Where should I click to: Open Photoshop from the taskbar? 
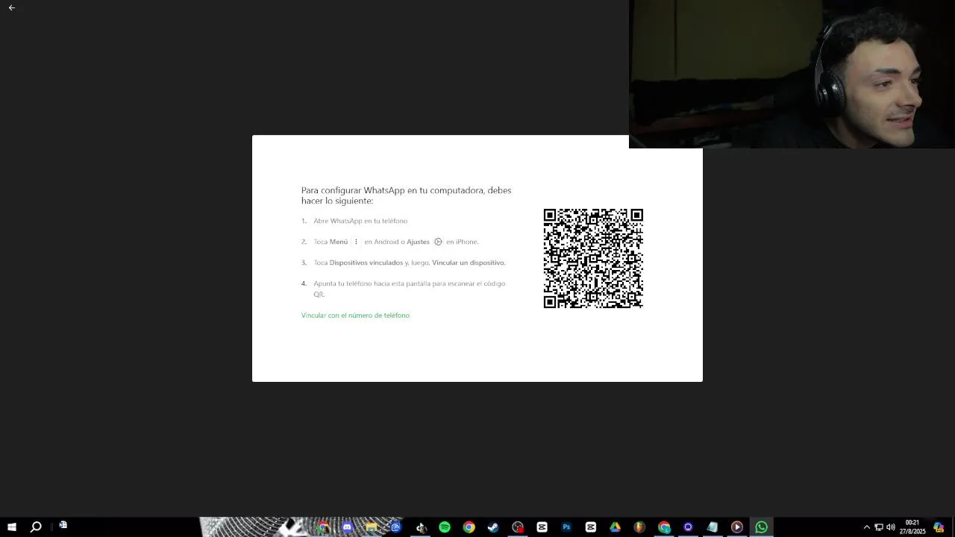pyautogui.click(x=566, y=527)
